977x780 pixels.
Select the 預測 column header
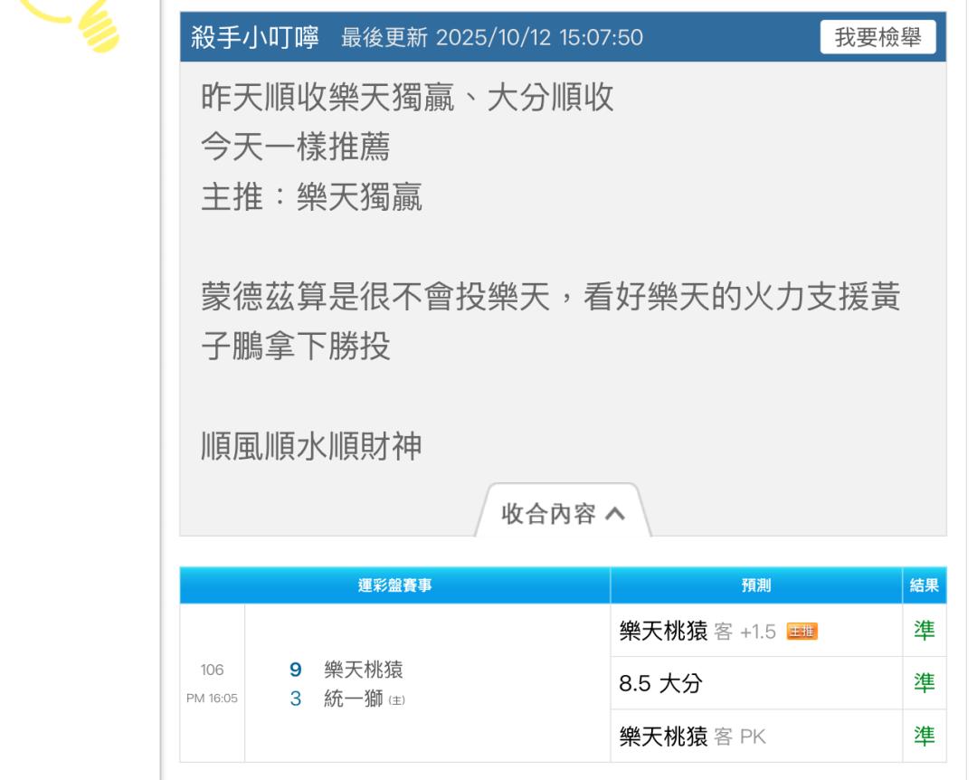755,585
